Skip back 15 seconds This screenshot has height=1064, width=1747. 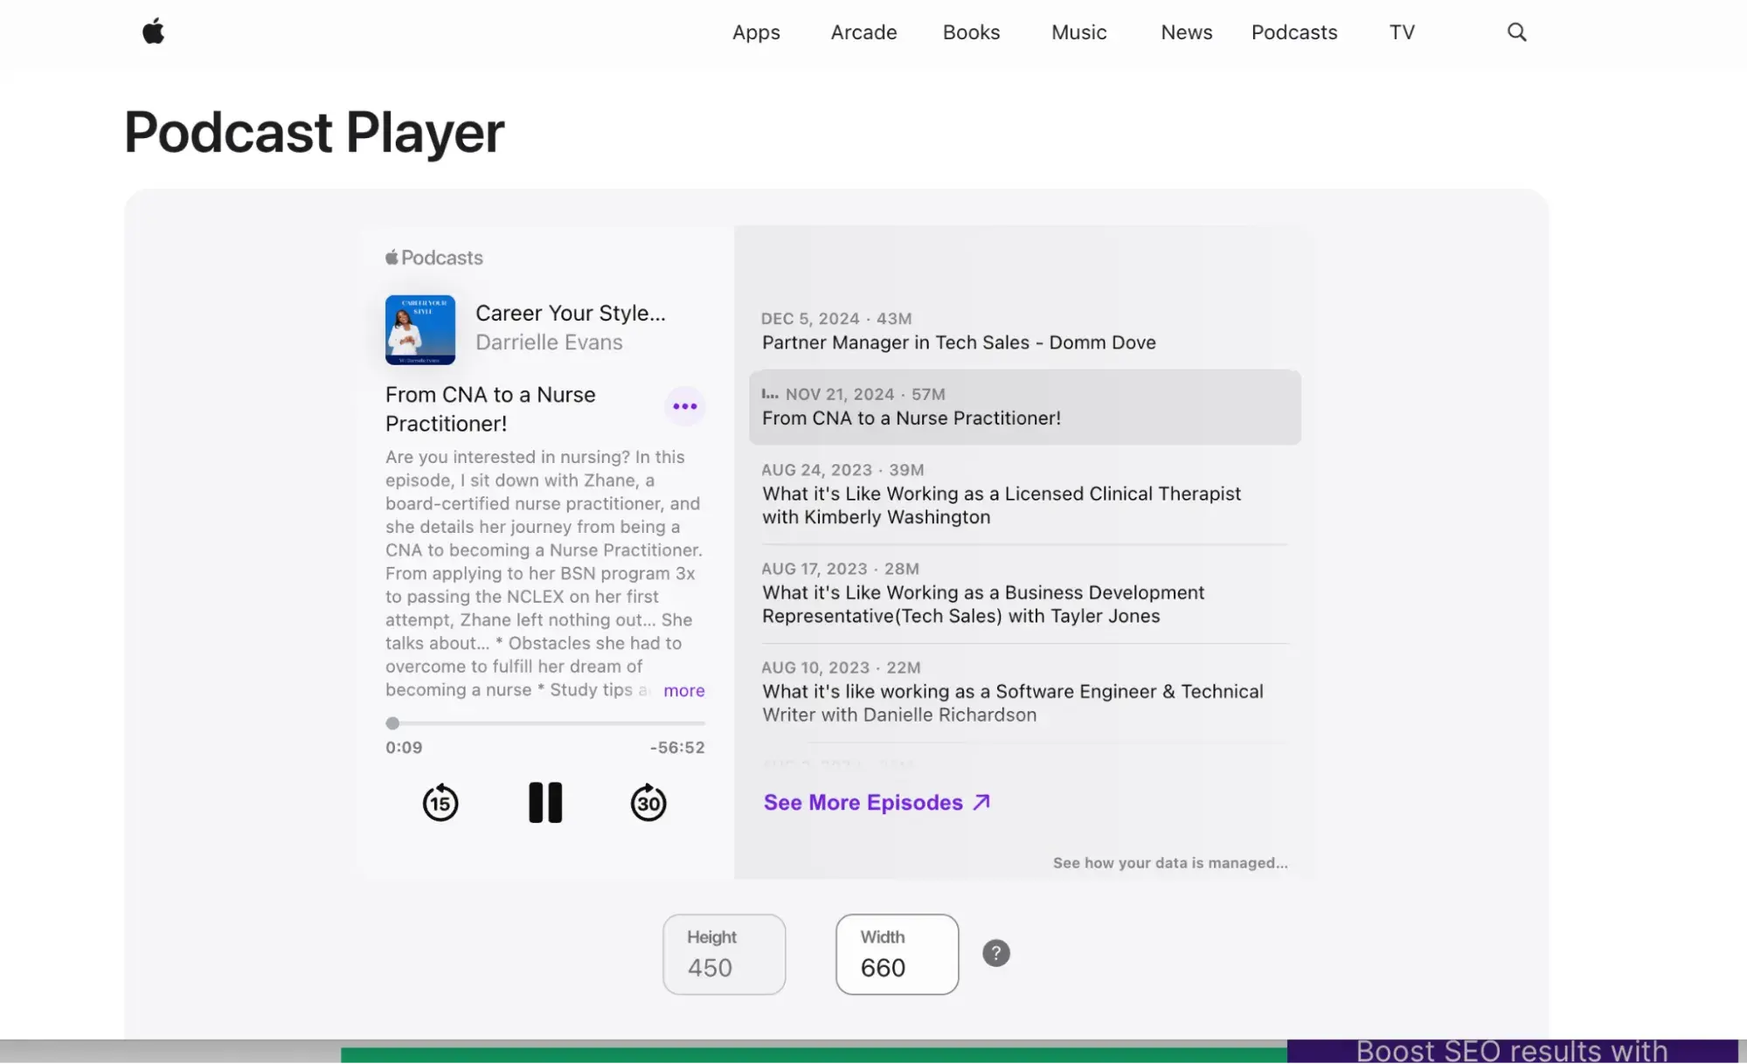click(440, 802)
